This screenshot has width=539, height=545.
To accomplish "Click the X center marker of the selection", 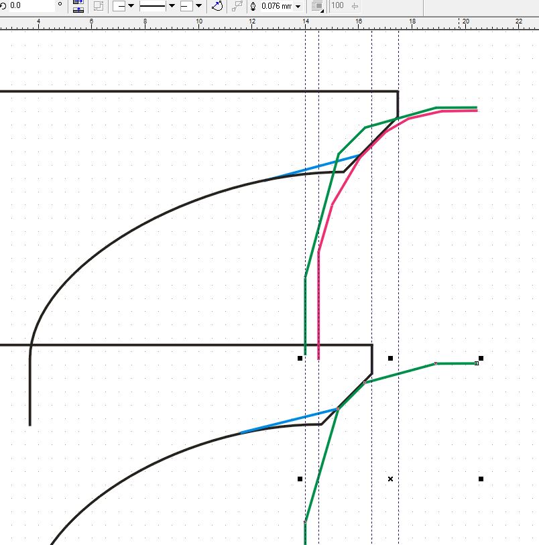I will [390, 479].
